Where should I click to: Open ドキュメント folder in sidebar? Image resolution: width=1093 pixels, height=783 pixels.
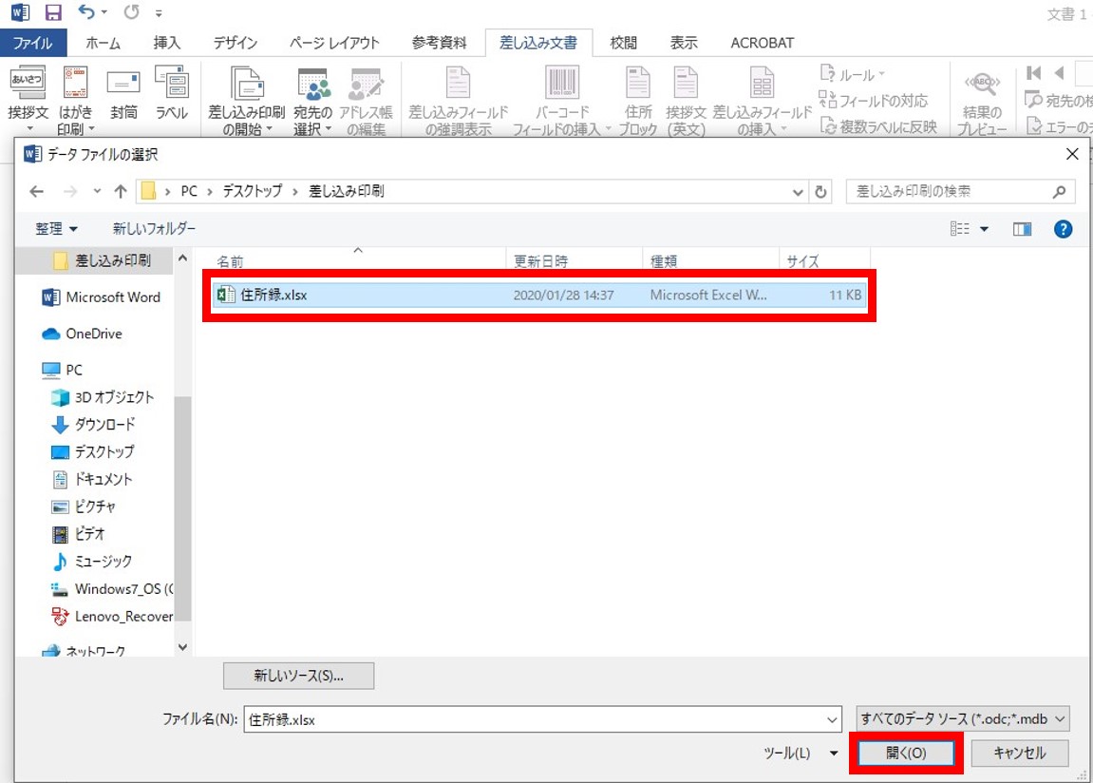(x=92, y=480)
